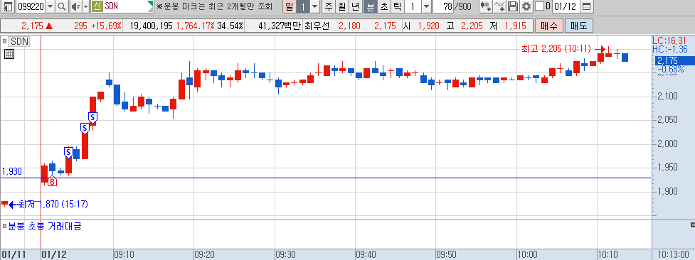Switch to the 주 weekly chart tab
Image resolution: width=695 pixels, height=260 pixels.
coord(328,6)
